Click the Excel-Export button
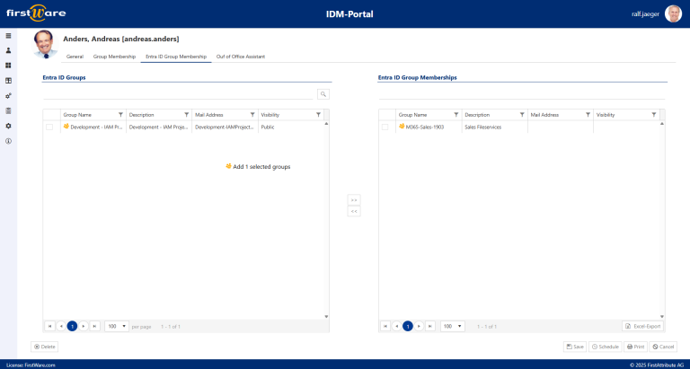The image size is (690, 369). pyautogui.click(x=642, y=326)
